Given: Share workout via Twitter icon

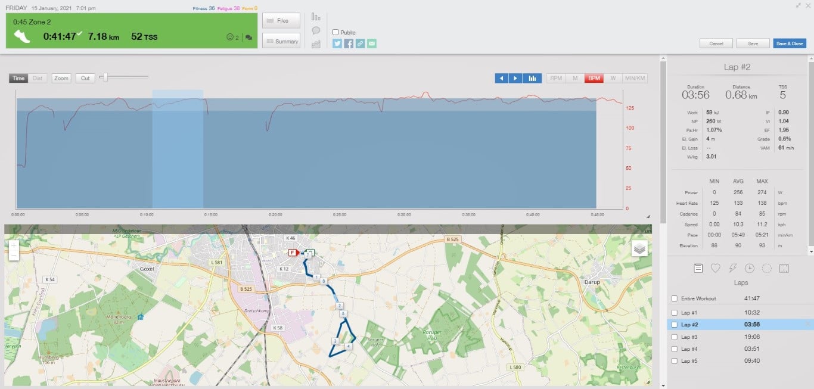Looking at the screenshot, I should coord(337,43).
